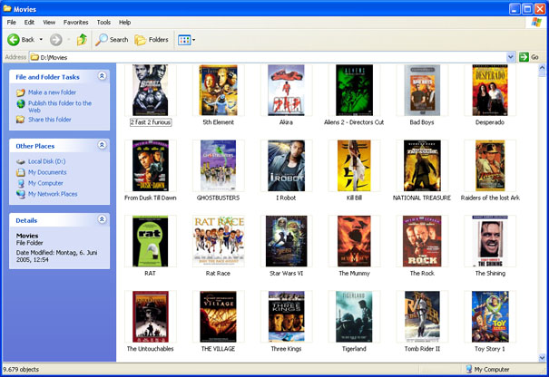The width and height of the screenshot is (549, 377).
Task: Go to My Documents in Other Places
Action: pos(47,172)
